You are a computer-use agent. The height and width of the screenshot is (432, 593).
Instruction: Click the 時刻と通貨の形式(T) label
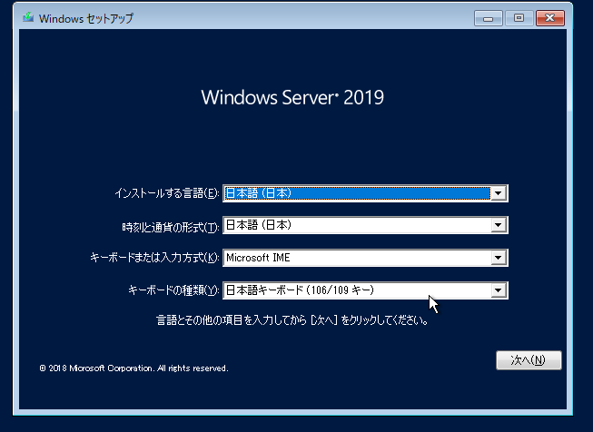(x=171, y=227)
